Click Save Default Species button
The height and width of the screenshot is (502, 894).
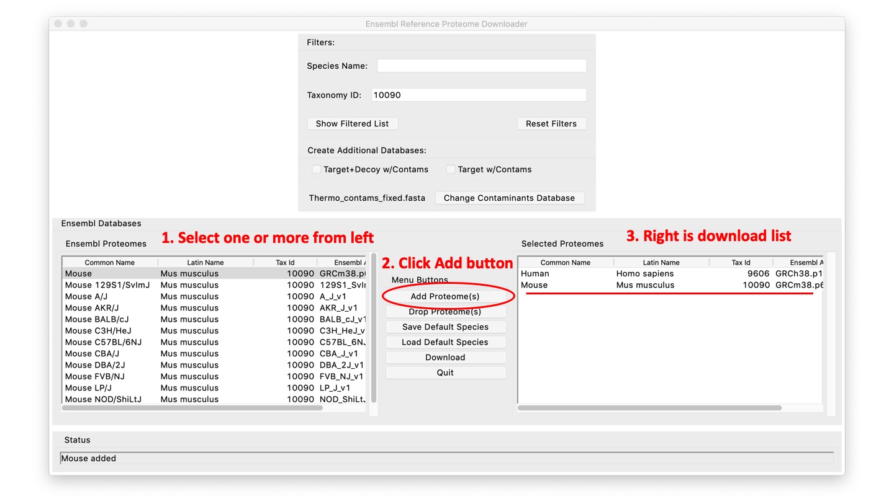click(x=445, y=327)
